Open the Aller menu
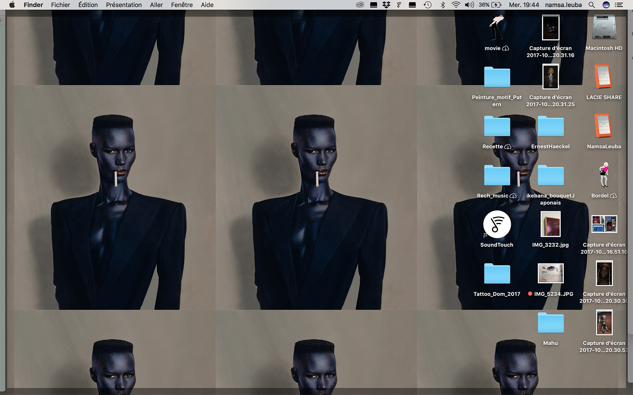 (156, 5)
